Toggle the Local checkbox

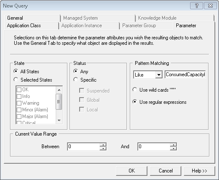[x=82, y=110]
